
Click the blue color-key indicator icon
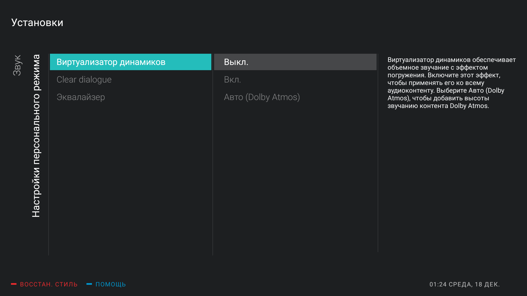pyautogui.click(x=89, y=284)
